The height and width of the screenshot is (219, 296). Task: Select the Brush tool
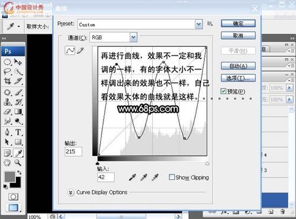(18, 93)
